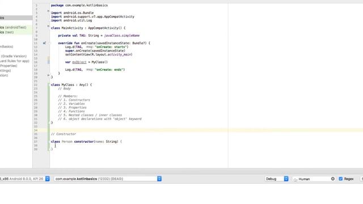Click line number 34 in the gutter

35,130
